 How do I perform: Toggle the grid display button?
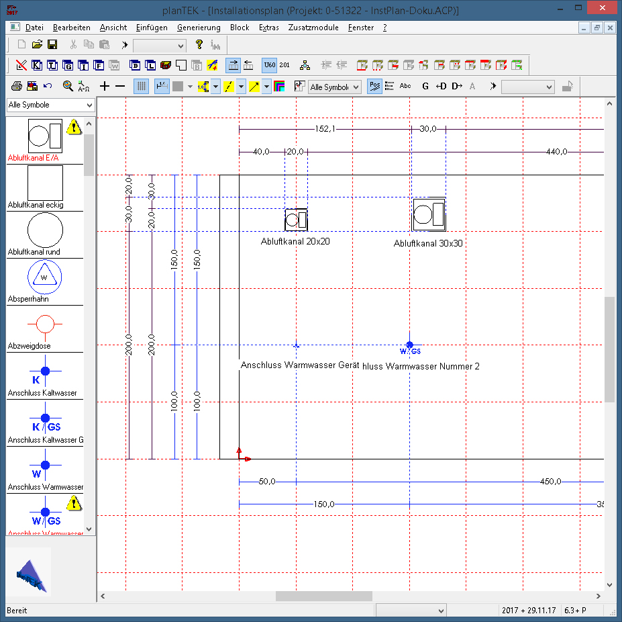[x=142, y=86]
